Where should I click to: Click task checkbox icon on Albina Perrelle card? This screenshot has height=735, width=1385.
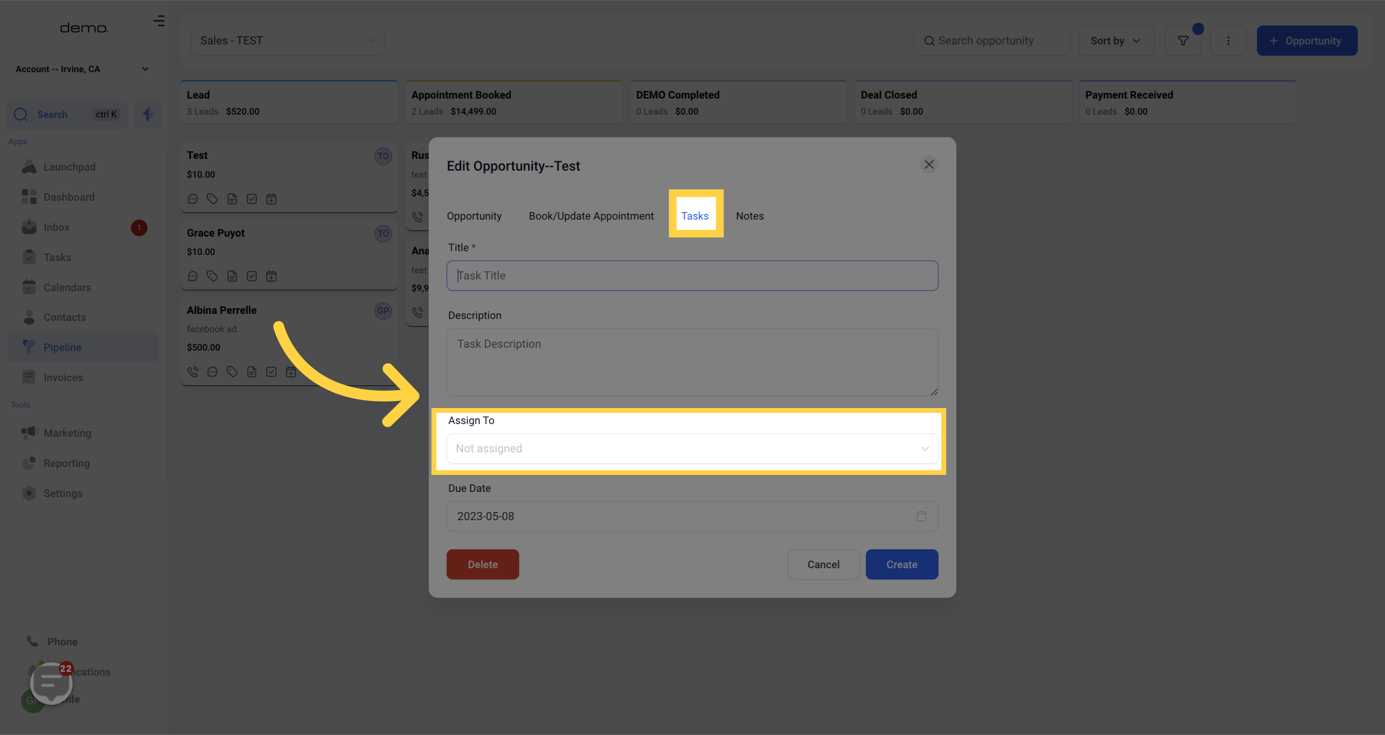[x=271, y=372]
